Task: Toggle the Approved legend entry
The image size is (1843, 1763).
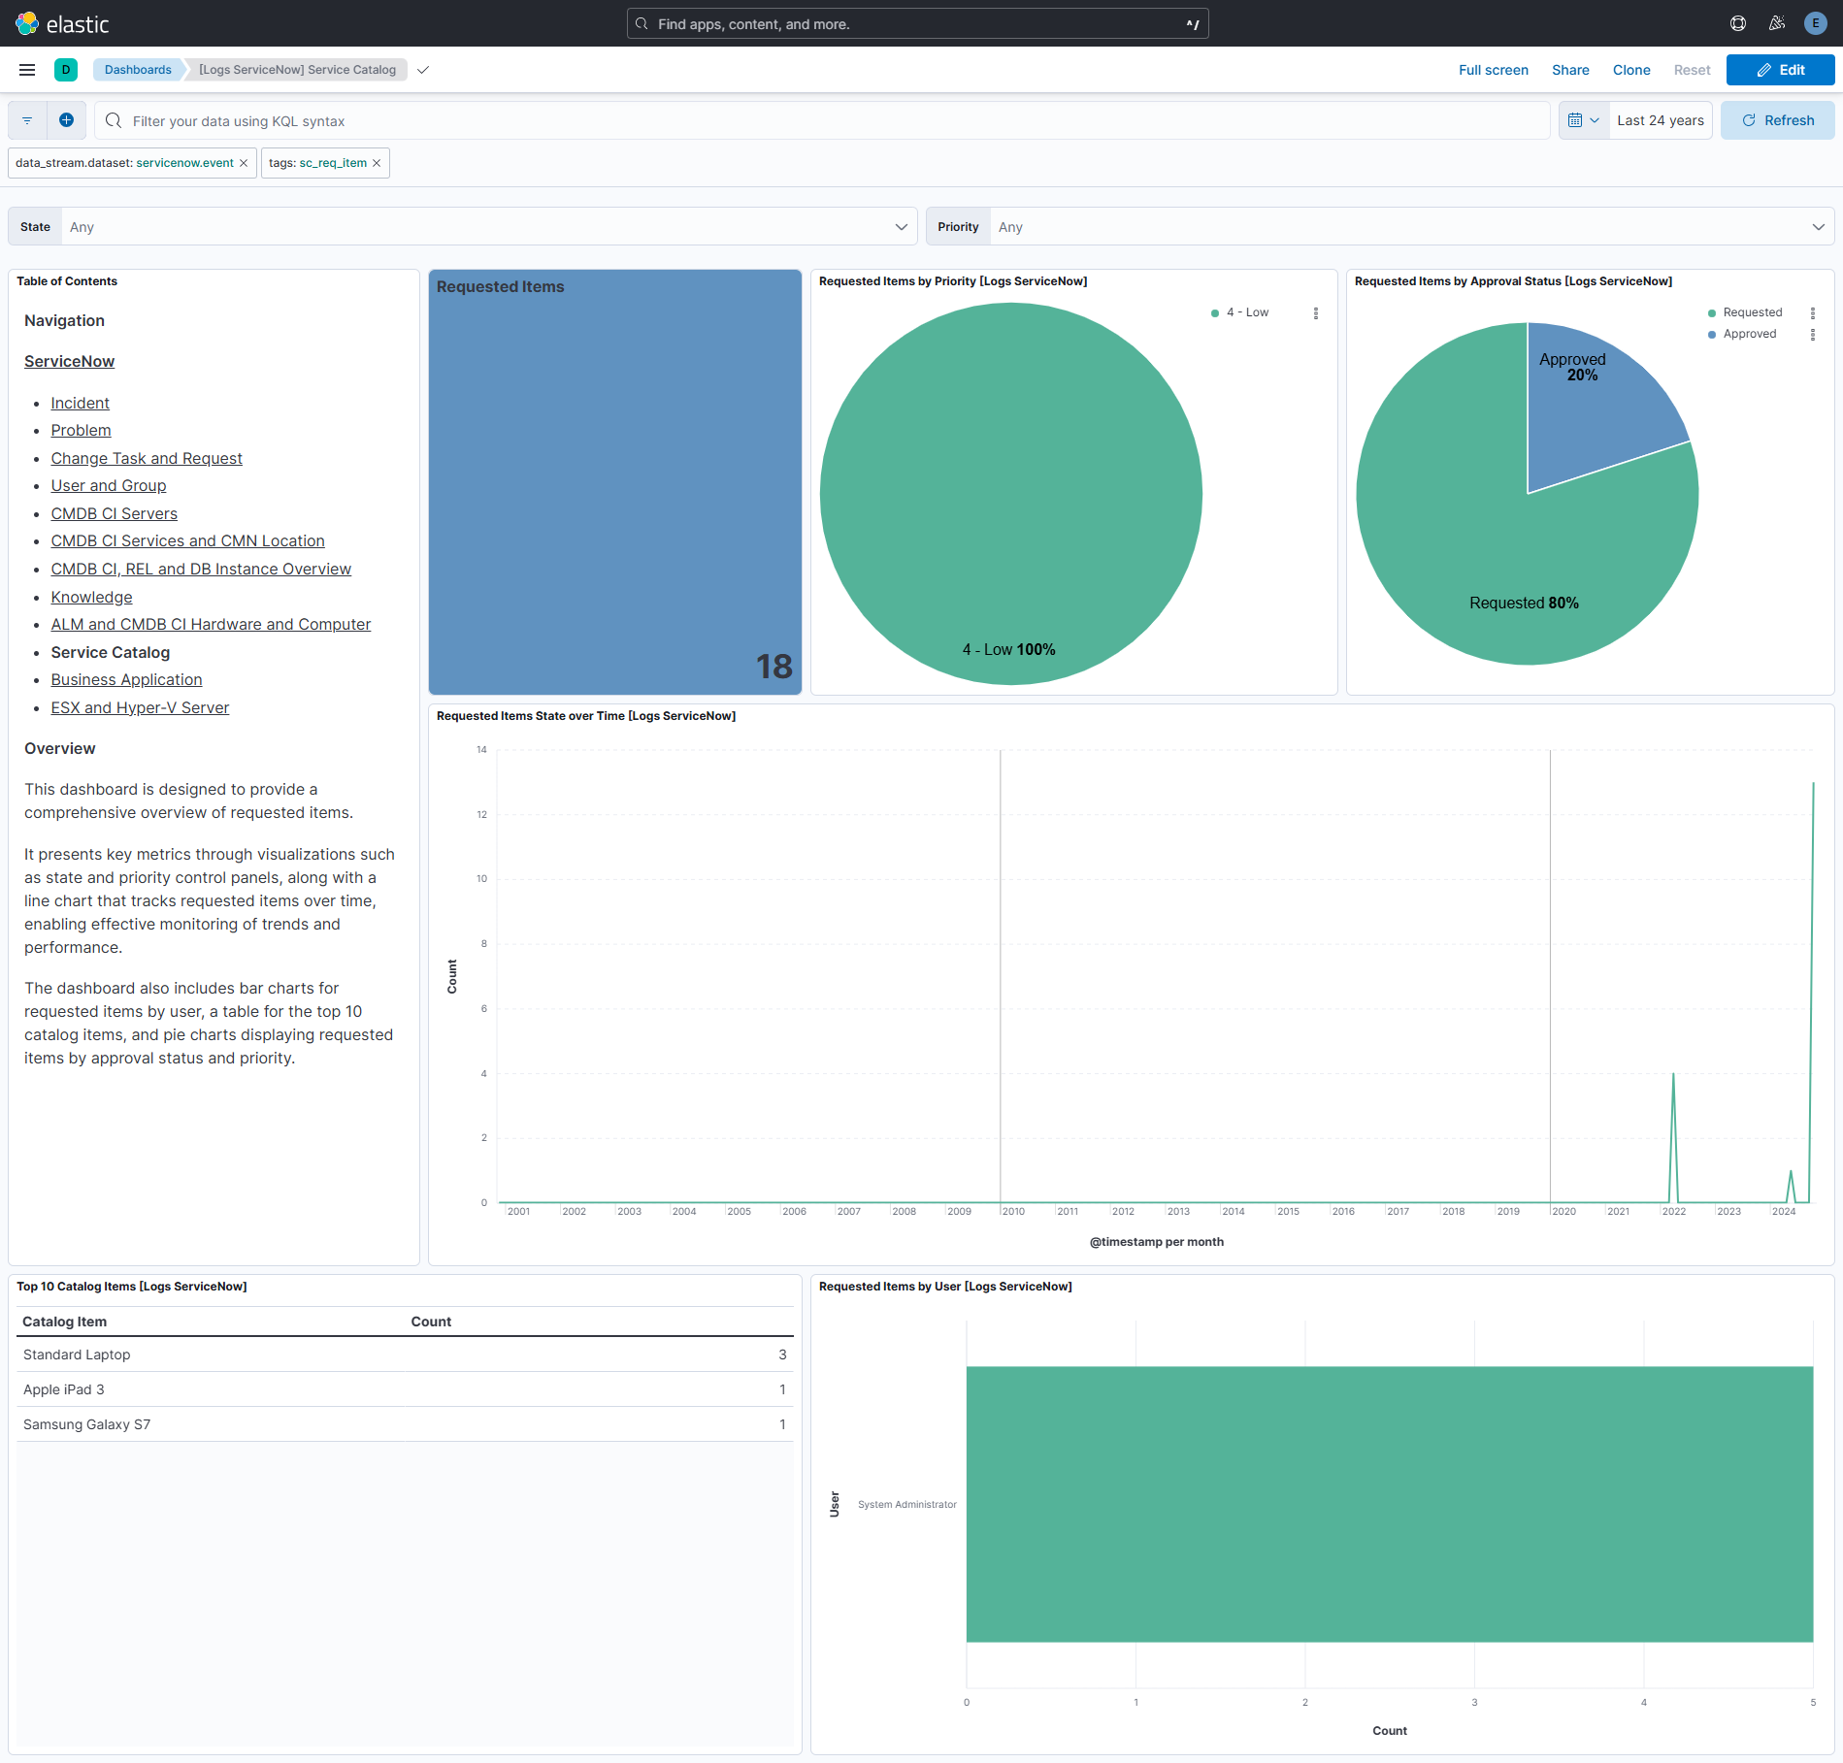Action: [x=1750, y=334]
